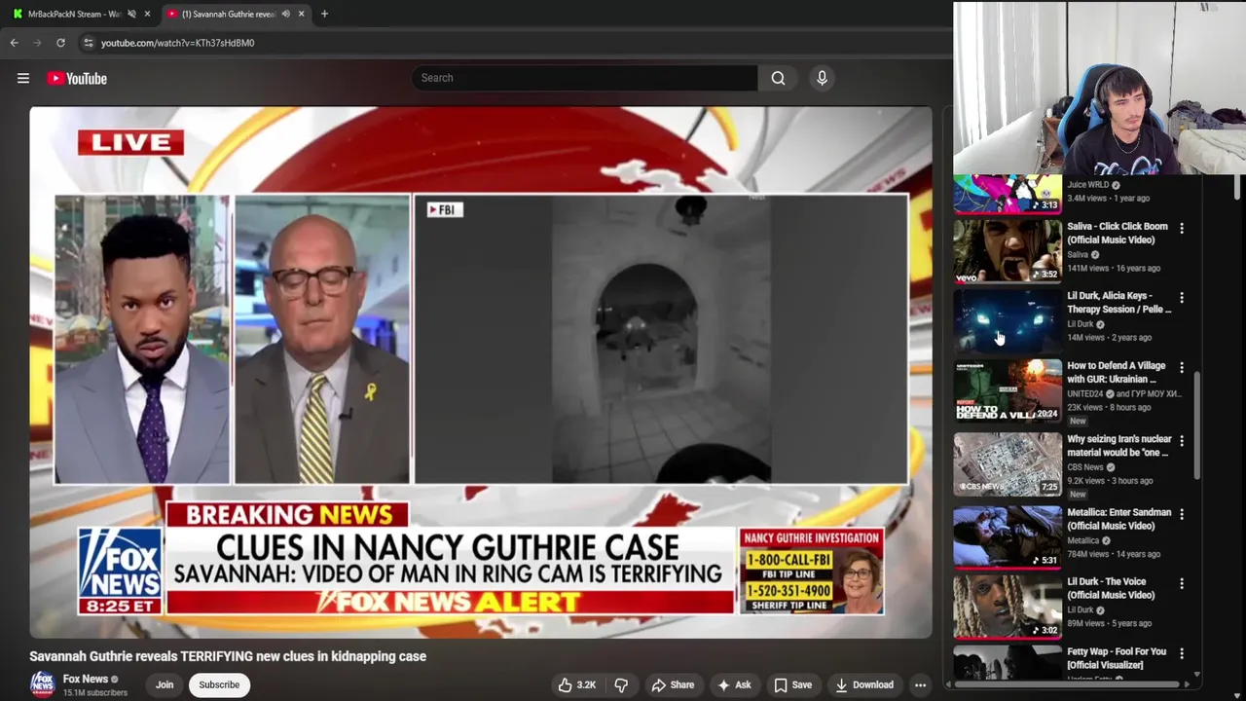Play the Juice WRLD video thumbnail
Image resolution: width=1246 pixels, height=701 pixels.
1008,195
